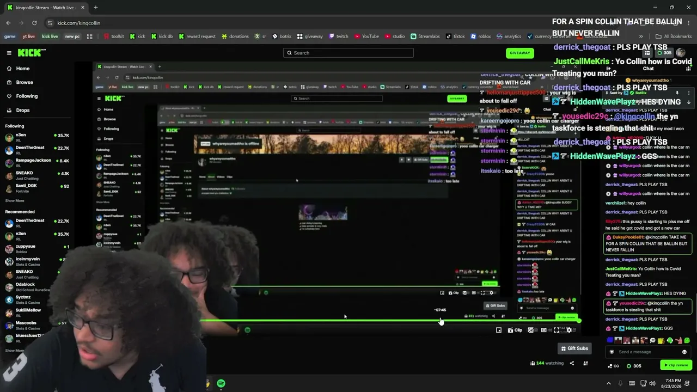The width and height of the screenshot is (697, 392).
Task: Expand Show More under Following list
Action: pyautogui.click(x=15, y=201)
